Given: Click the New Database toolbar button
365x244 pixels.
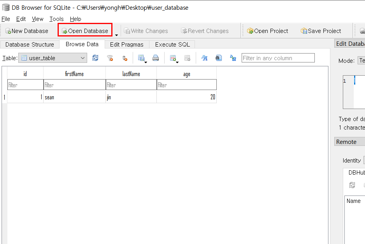Looking at the screenshot, I should point(27,31).
